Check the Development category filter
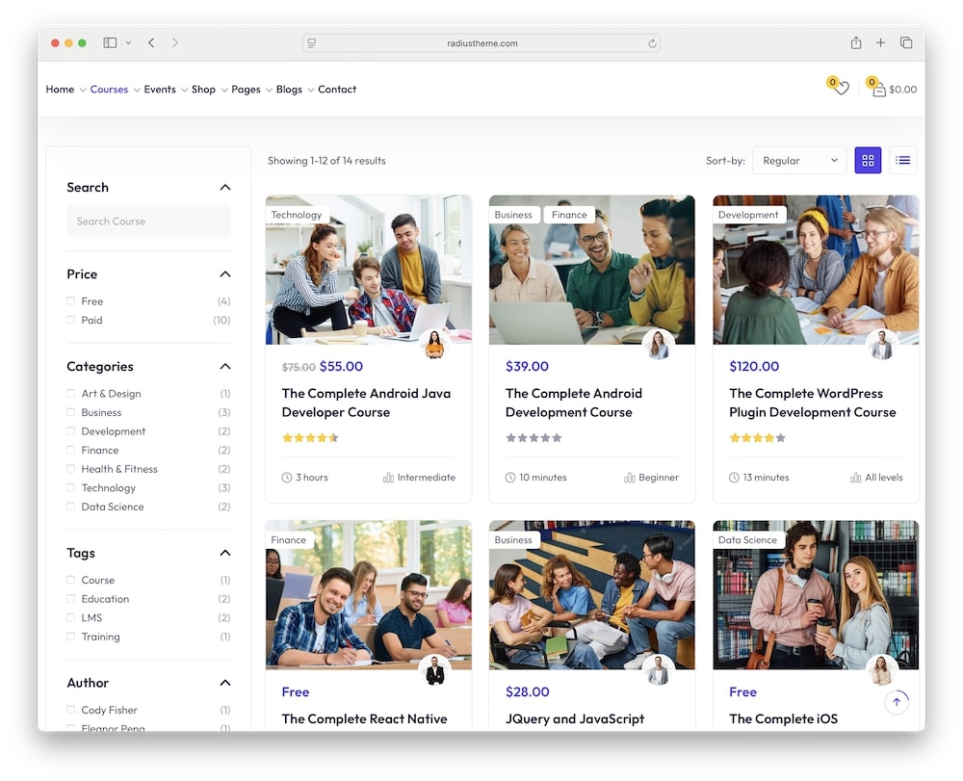 (70, 431)
